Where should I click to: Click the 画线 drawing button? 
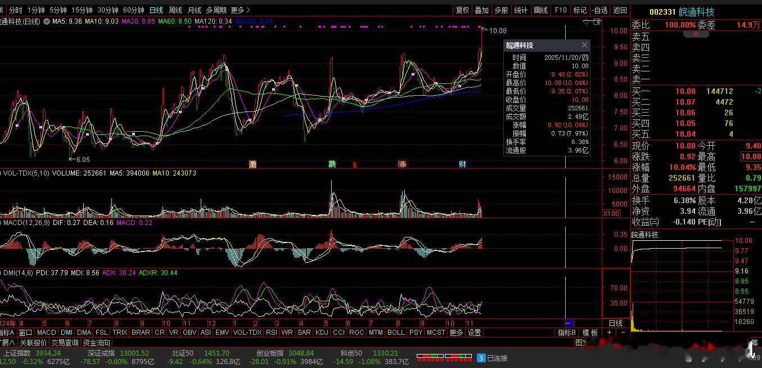click(x=540, y=10)
